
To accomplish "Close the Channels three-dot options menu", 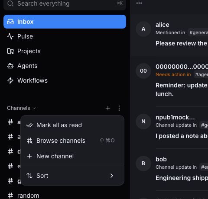I will (119, 108).
